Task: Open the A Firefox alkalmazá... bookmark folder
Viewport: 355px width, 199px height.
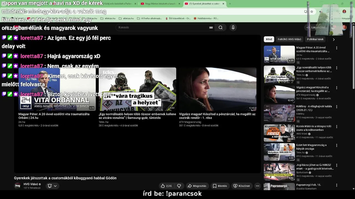Action: (x=149, y=19)
